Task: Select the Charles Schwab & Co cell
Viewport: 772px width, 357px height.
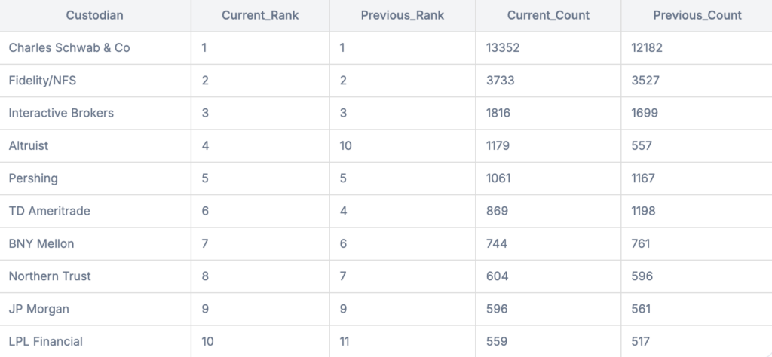Action: 95,47
